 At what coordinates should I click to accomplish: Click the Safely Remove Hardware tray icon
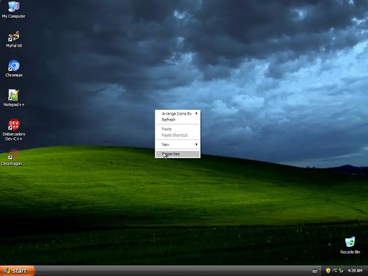click(341, 271)
